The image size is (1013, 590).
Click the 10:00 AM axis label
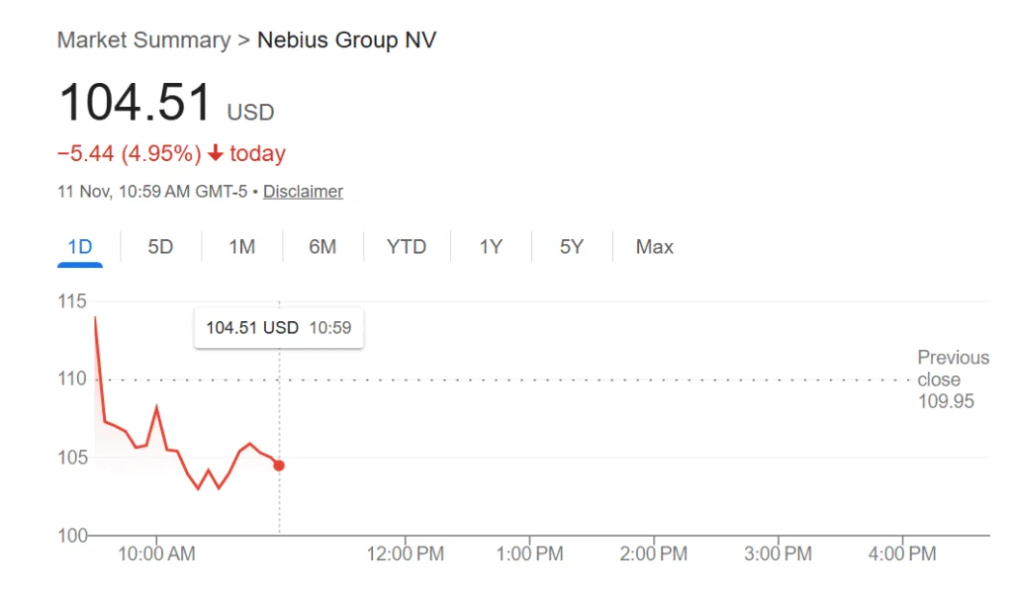156,554
